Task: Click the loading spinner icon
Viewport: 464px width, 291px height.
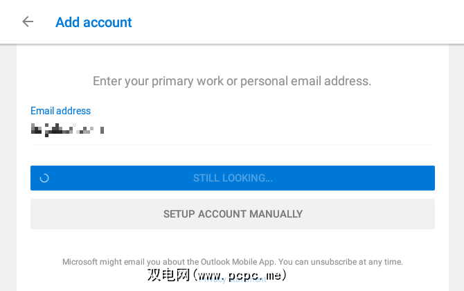Action: click(x=44, y=178)
